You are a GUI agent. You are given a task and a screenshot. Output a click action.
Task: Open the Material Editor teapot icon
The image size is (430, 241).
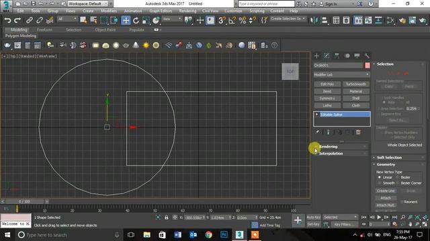390,20
